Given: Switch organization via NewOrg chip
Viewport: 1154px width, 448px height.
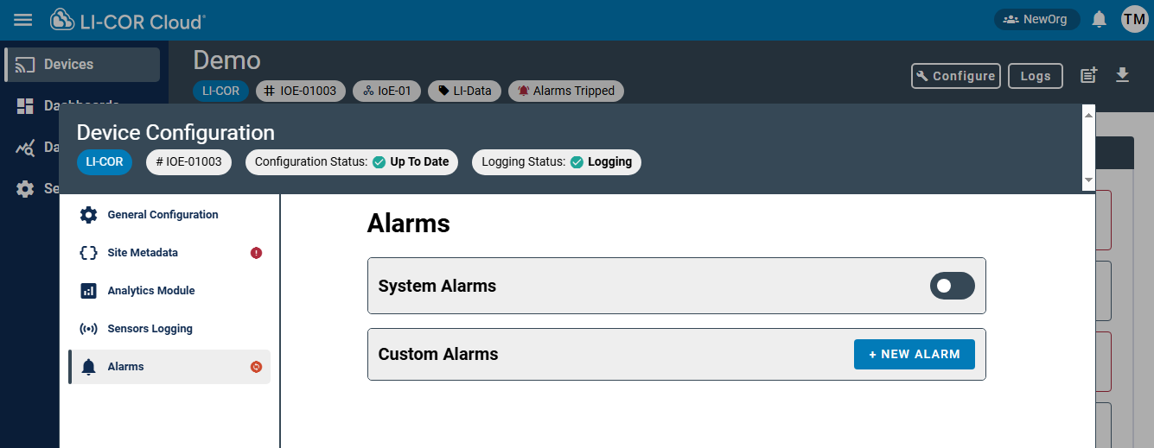Looking at the screenshot, I should tap(1036, 19).
